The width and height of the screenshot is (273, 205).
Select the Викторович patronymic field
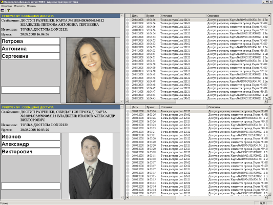click(x=31, y=152)
